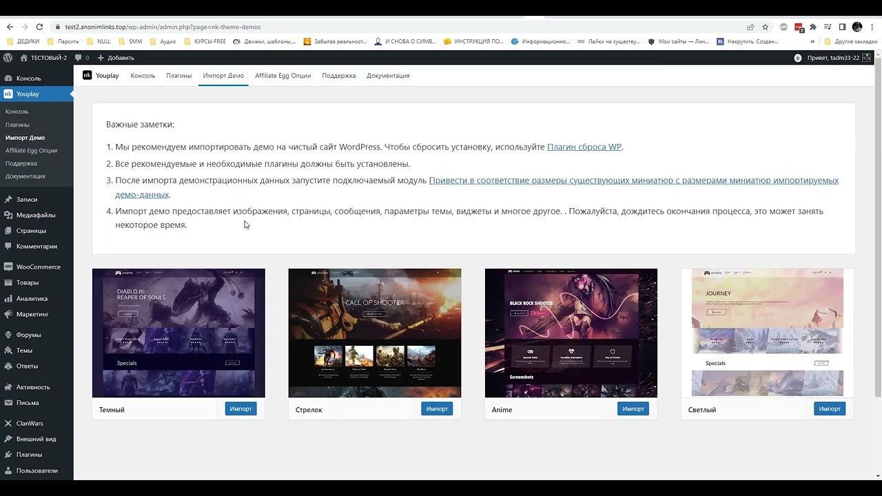Click the Journey light demo thumbnail

coord(768,333)
